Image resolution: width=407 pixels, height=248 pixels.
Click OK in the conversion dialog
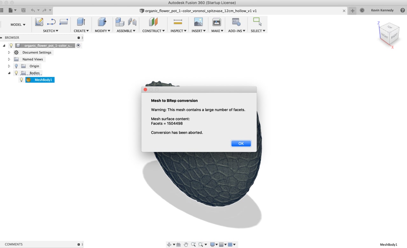(x=241, y=144)
